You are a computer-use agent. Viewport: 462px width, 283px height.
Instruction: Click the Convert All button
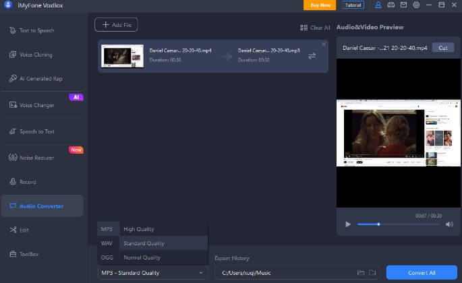tap(422, 273)
